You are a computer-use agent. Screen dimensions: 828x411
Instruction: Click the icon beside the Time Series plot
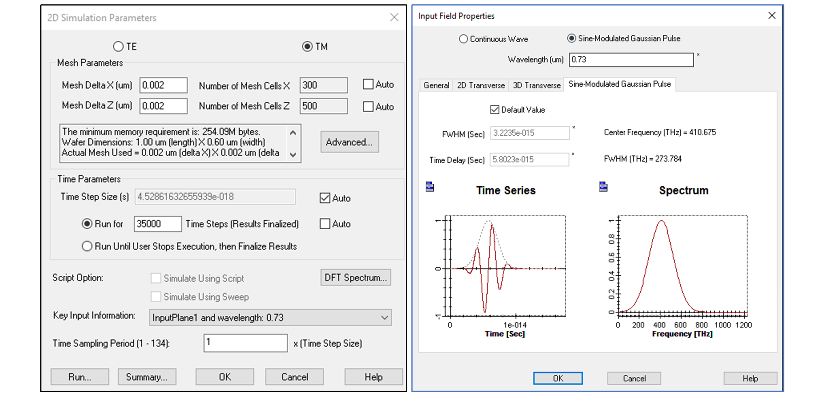tap(430, 187)
